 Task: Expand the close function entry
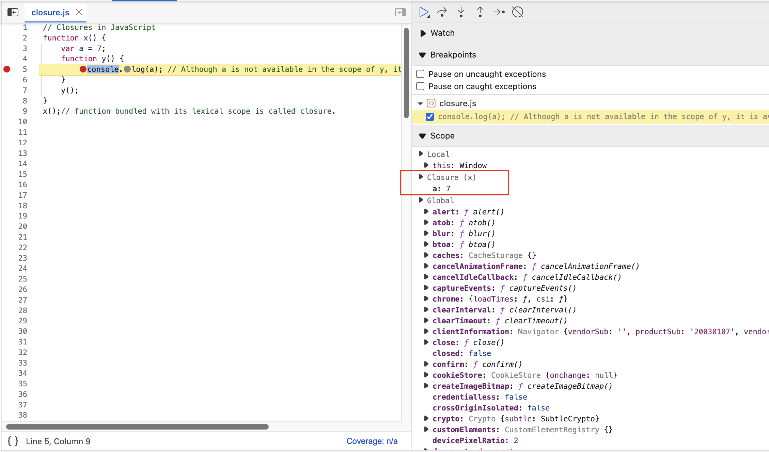point(426,342)
